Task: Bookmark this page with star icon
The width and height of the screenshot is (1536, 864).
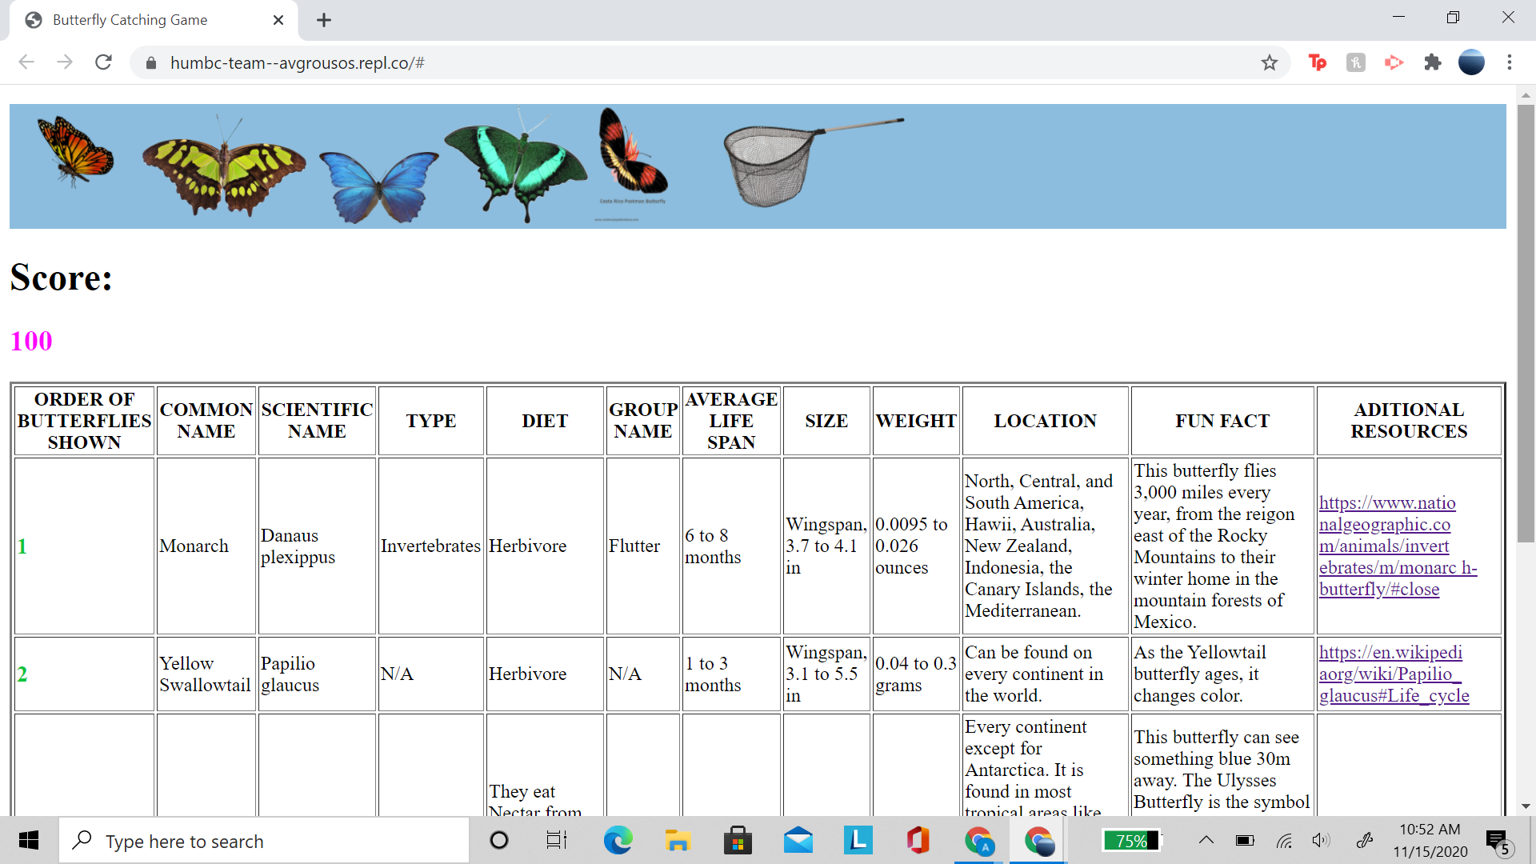Action: (x=1269, y=62)
